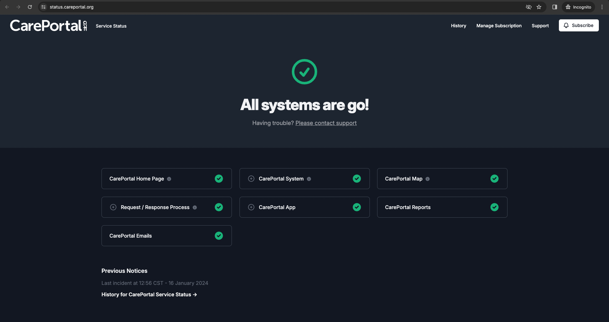
Task: Click the green status check for CarePortal App
Action: [357, 207]
